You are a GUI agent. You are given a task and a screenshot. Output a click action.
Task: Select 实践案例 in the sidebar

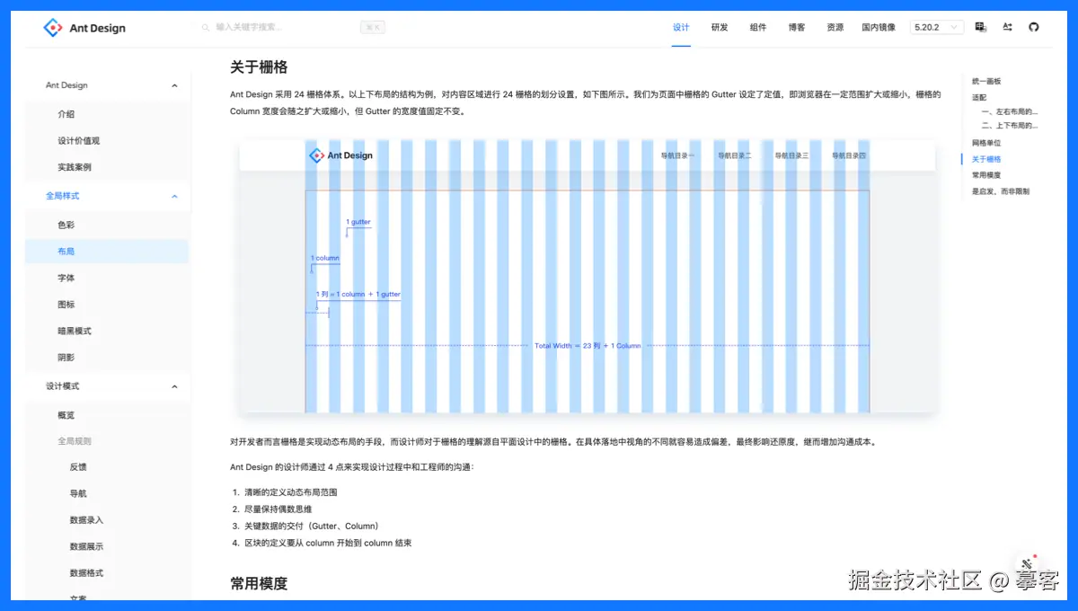click(x=107, y=167)
